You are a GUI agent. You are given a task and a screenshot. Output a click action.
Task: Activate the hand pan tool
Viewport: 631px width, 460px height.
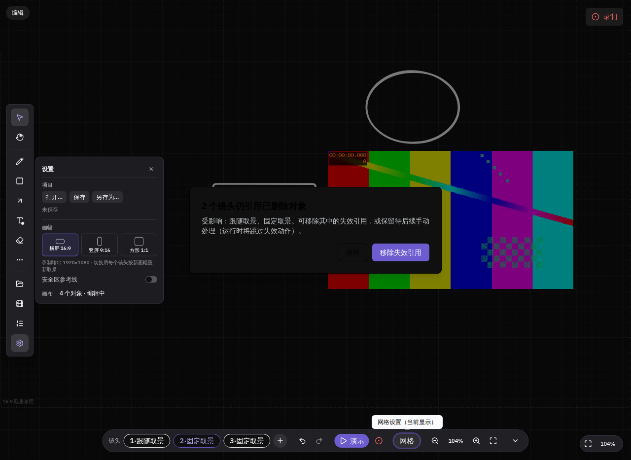[20, 137]
